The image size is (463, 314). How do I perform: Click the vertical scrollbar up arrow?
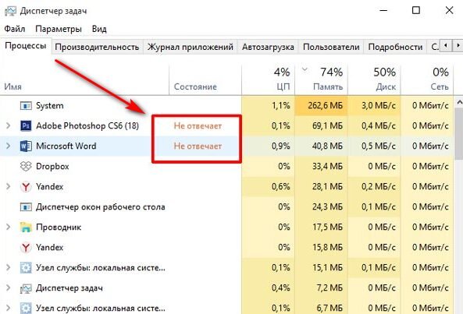coord(459,102)
